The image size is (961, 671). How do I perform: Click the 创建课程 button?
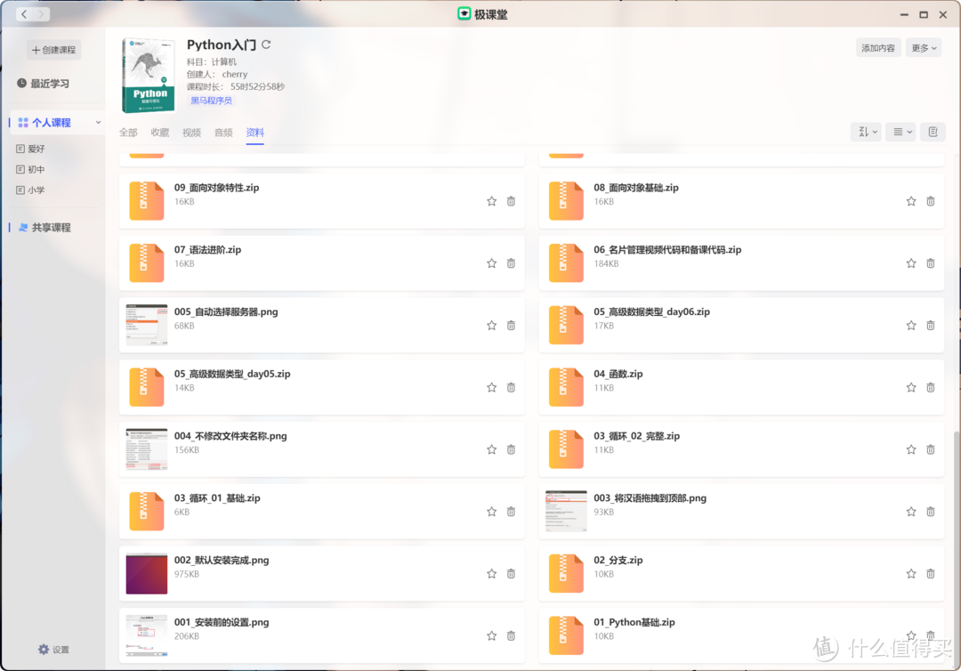pyautogui.click(x=54, y=50)
